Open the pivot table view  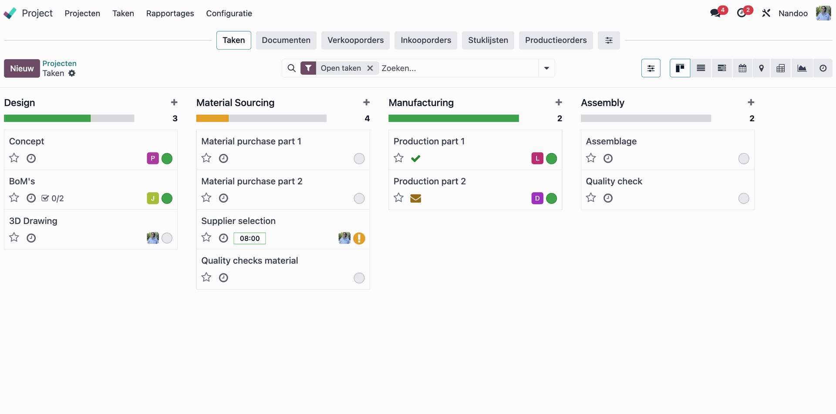point(781,68)
